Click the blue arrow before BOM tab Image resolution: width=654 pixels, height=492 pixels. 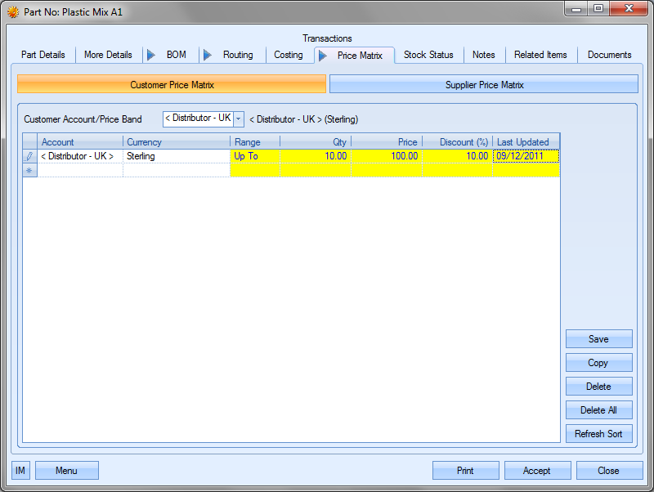click(151, 55)
